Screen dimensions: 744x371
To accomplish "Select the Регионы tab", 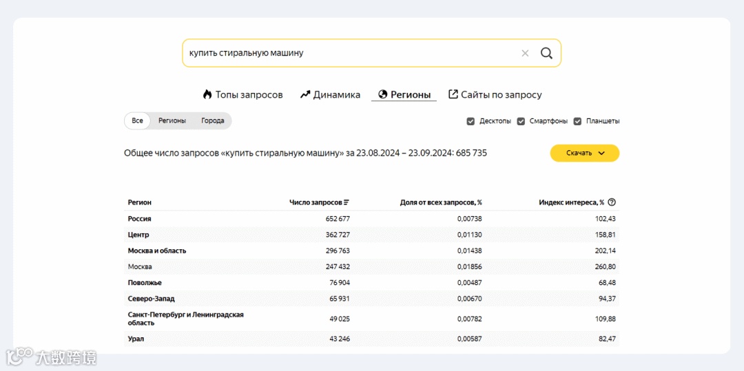I will point(404,95).
